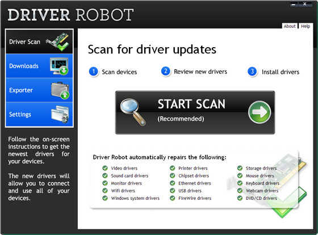Click the Driver Scan network card icon
The image size is (318, 235).
pyautogui.click(x=57, y=41)
